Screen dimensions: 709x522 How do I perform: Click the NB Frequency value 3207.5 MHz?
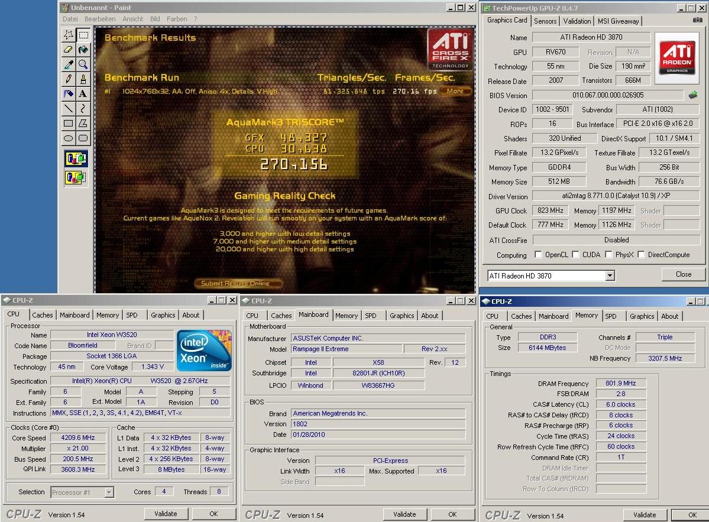[665, 358]
